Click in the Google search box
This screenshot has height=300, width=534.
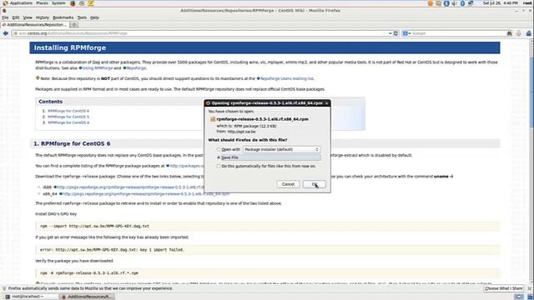point(458,33)
